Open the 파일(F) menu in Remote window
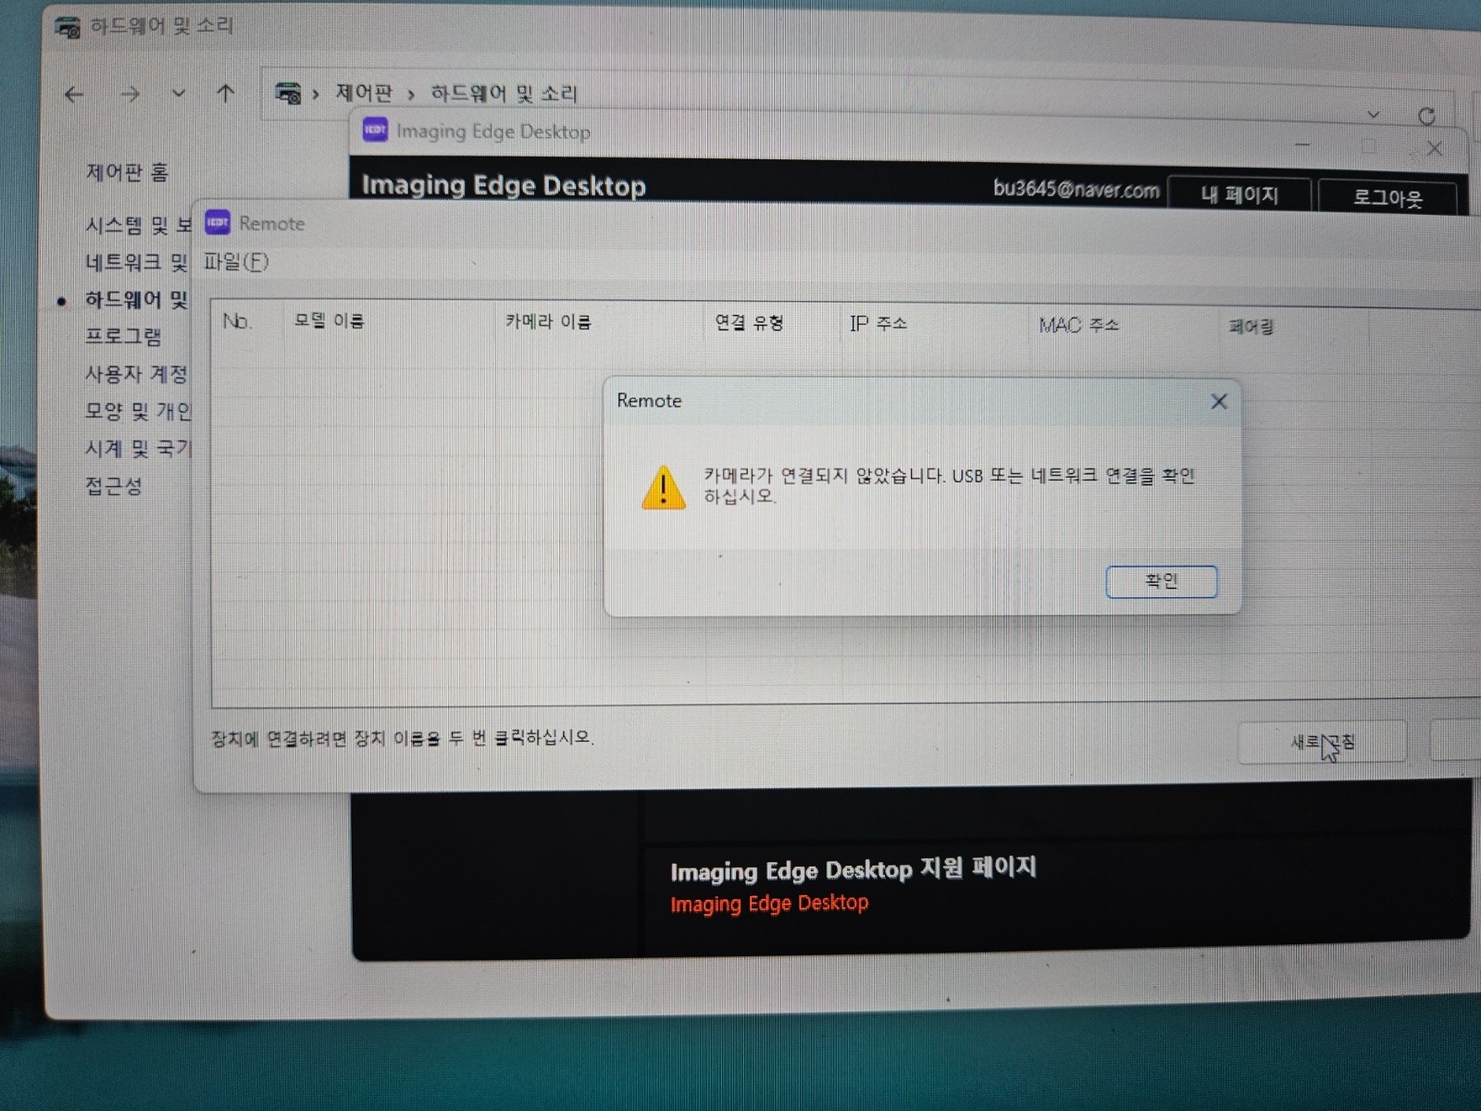The height and width of the screenshot is (1111, 1481). click(236, 262)
